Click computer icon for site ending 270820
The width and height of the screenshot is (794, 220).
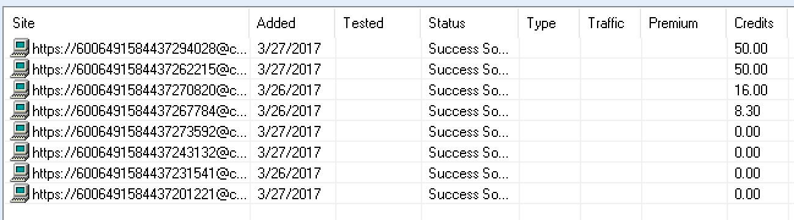click(21, 90)
